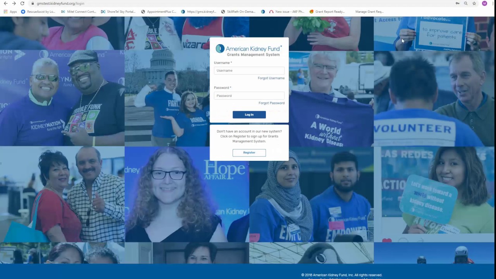Screen dimensions: 496x279
Task: Open SkillPath On-Demand bookmark
Action: point(238,12)
